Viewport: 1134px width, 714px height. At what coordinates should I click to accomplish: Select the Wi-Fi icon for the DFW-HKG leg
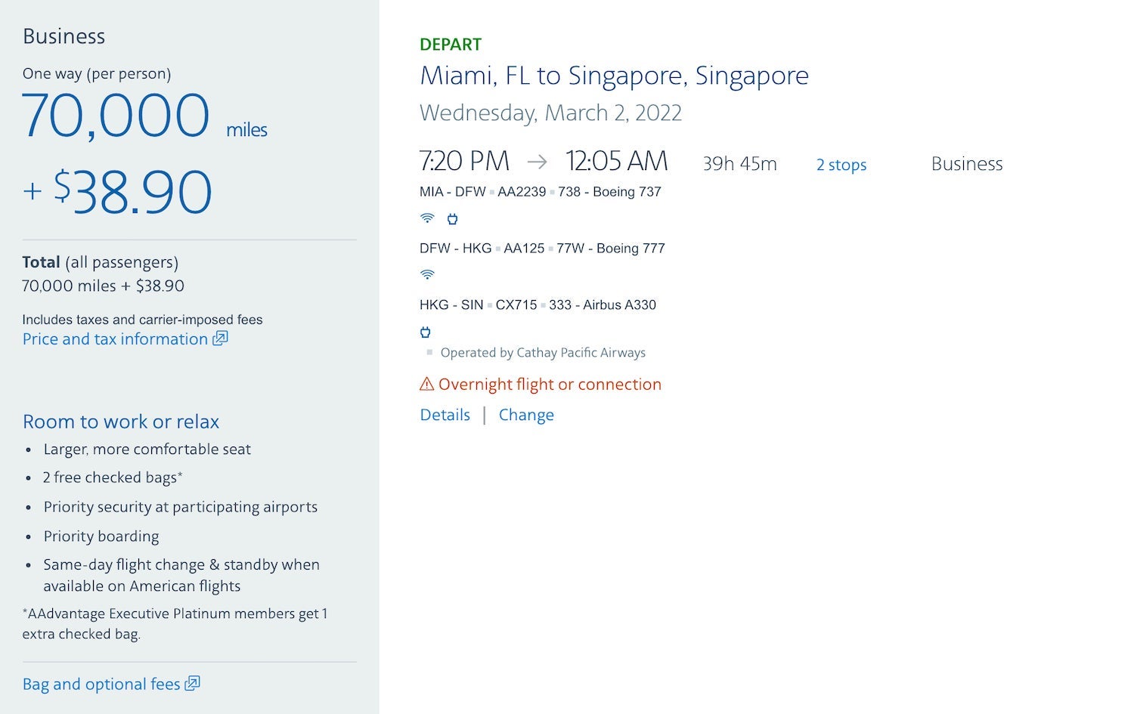click(x=427, y=274)
